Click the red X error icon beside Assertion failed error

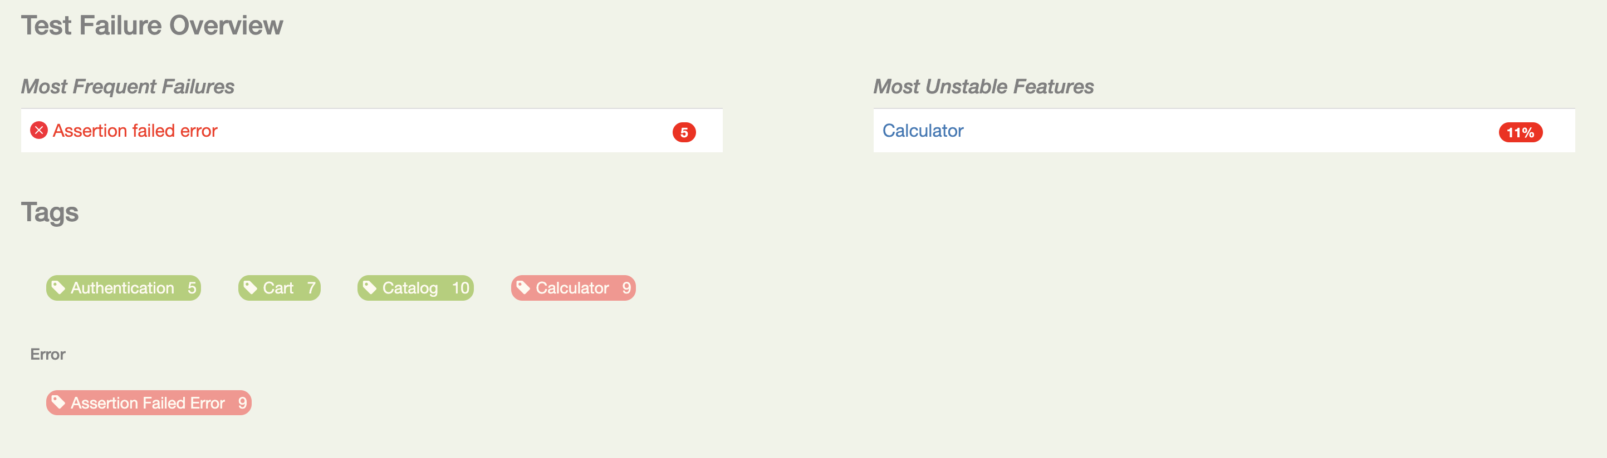40,130
